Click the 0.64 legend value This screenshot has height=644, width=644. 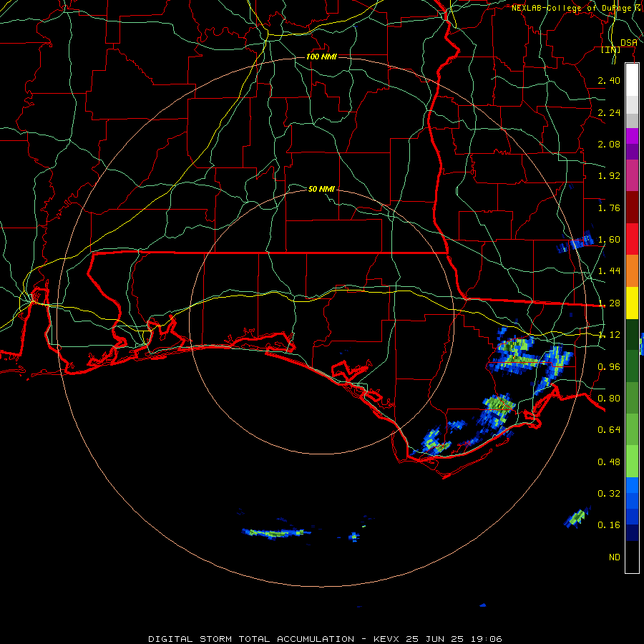pos(609,430)
